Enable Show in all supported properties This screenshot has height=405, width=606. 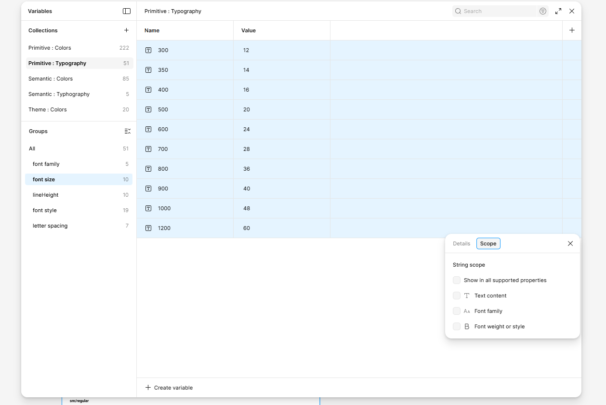(x=457, y=280)
